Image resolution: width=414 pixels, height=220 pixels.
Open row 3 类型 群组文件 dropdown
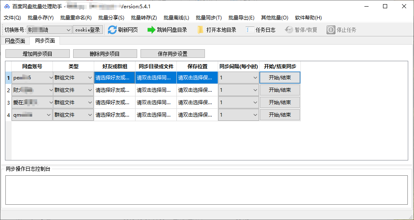[74, 103]
